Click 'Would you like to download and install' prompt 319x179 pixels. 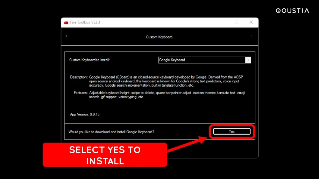coord(111,132)
